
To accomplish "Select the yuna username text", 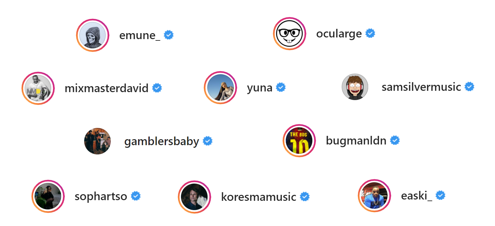I will point(260,88).
